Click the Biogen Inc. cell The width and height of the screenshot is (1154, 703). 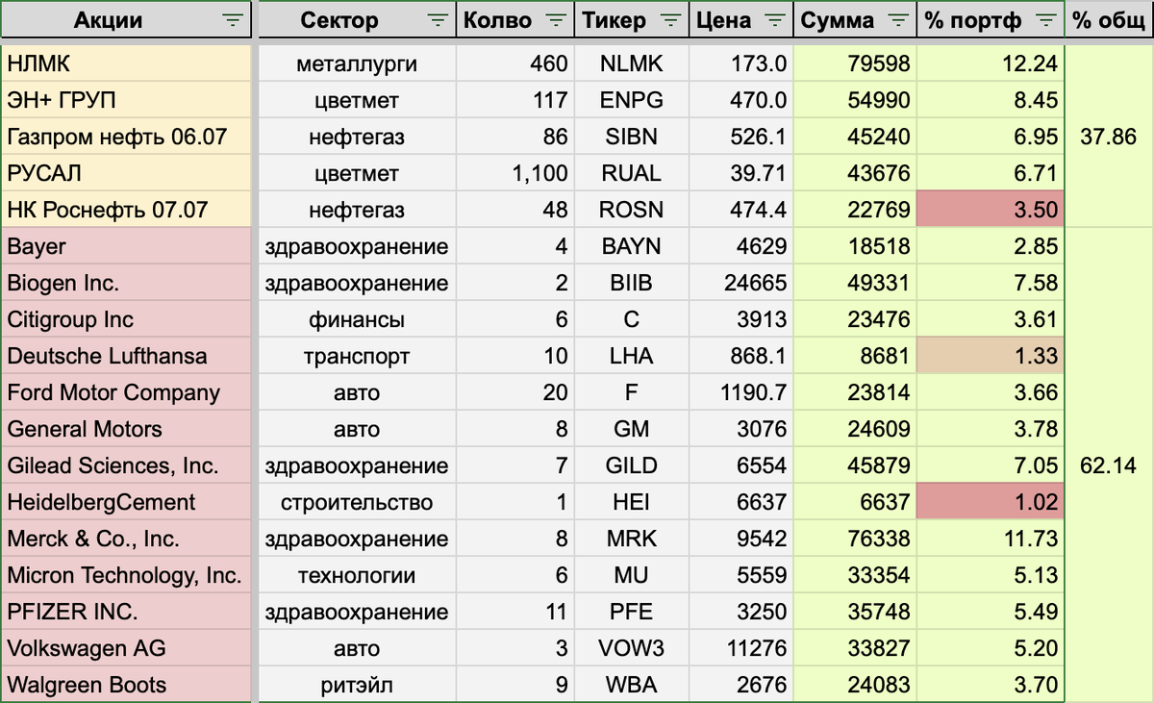pyautogui.click(x=127, y=284)
